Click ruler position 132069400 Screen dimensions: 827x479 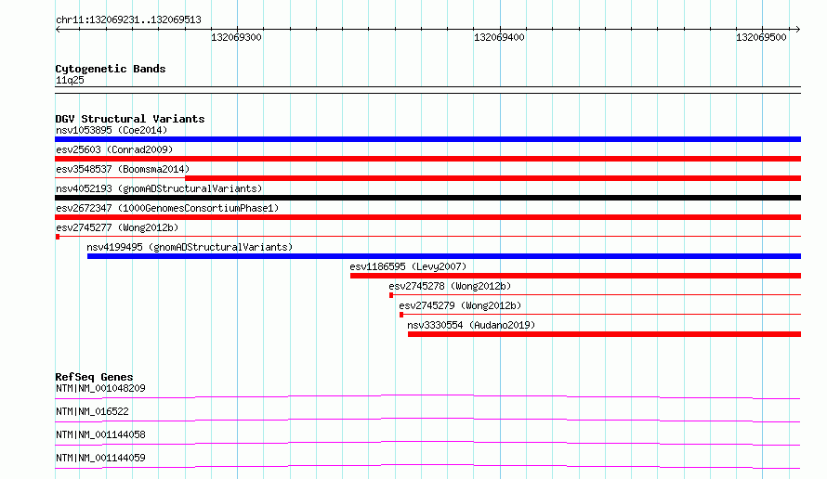click(x=499, y=37)
